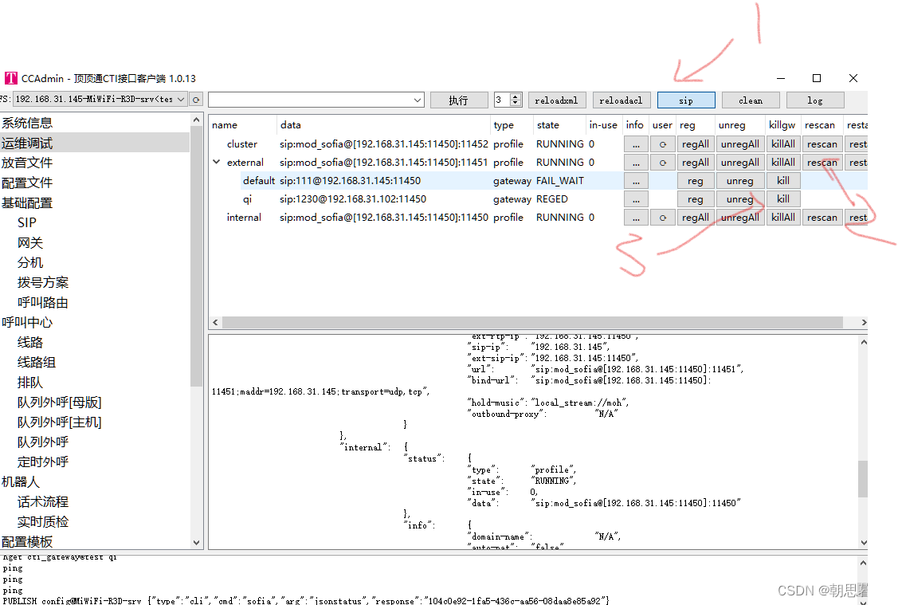Click the 执行 execute button

tap(459, 100)
